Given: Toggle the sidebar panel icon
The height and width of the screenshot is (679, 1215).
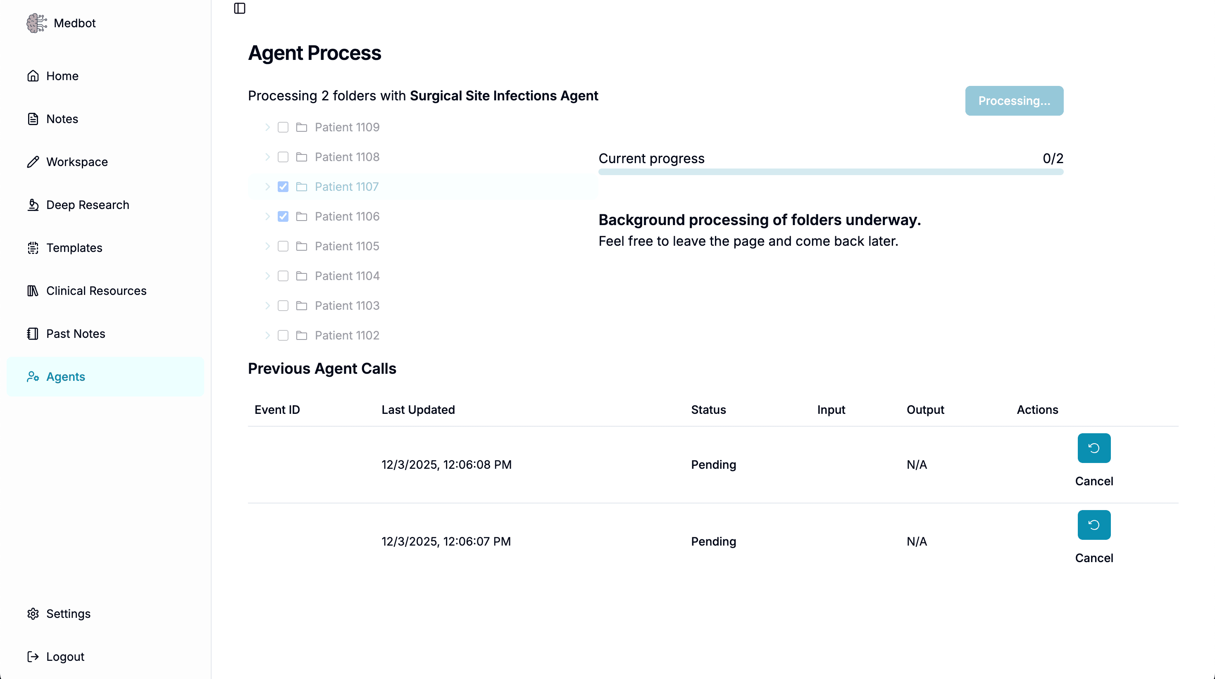Looking at the screenshot, I should click(240, 9).
